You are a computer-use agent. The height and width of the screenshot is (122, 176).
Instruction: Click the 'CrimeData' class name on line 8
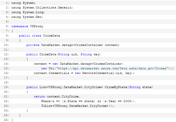pos(51,36)
